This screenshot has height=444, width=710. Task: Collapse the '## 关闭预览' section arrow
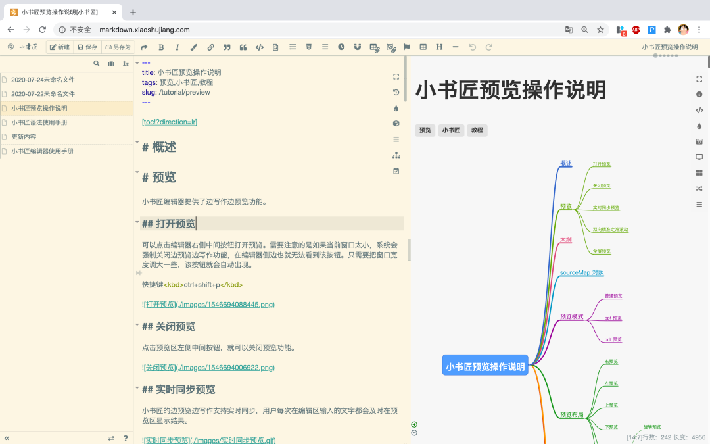[x=137, y=324]
